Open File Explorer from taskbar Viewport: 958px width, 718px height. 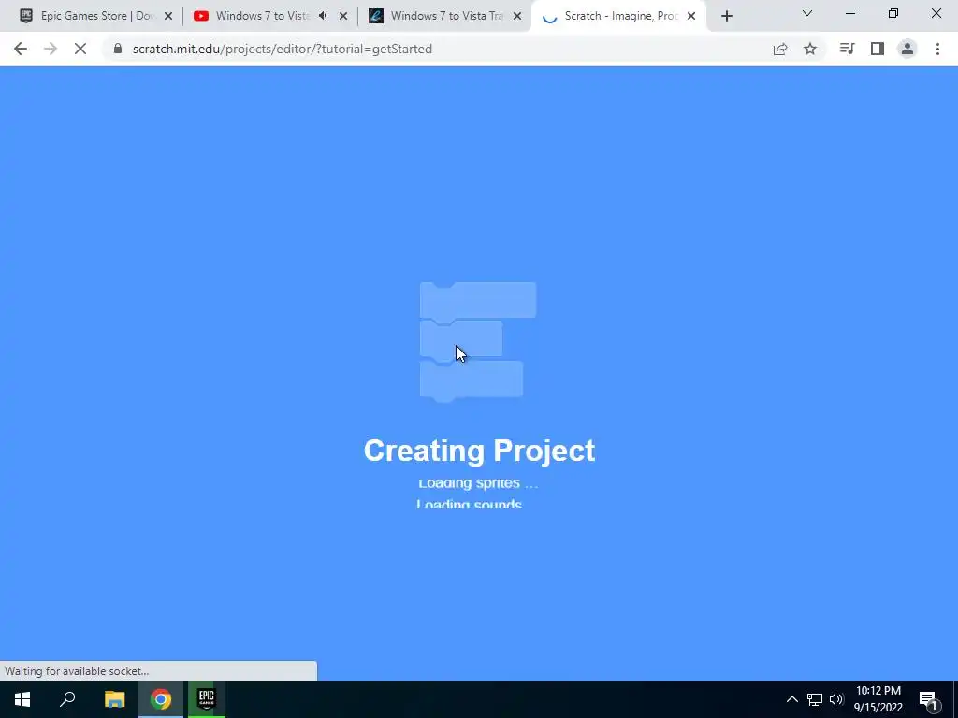114,699
